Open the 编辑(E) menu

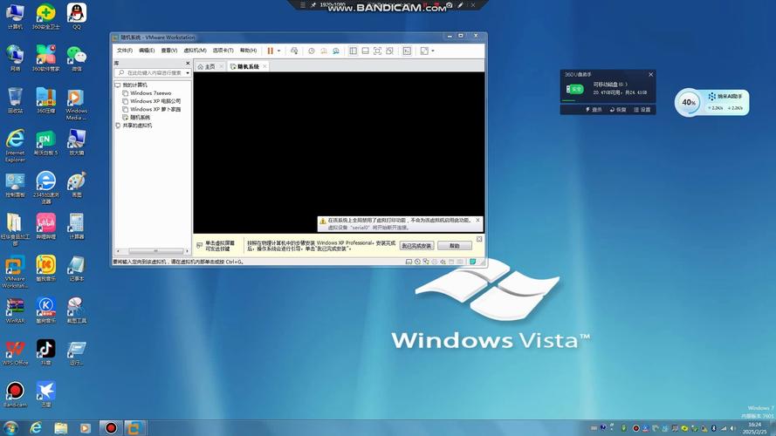pos(147,51)
